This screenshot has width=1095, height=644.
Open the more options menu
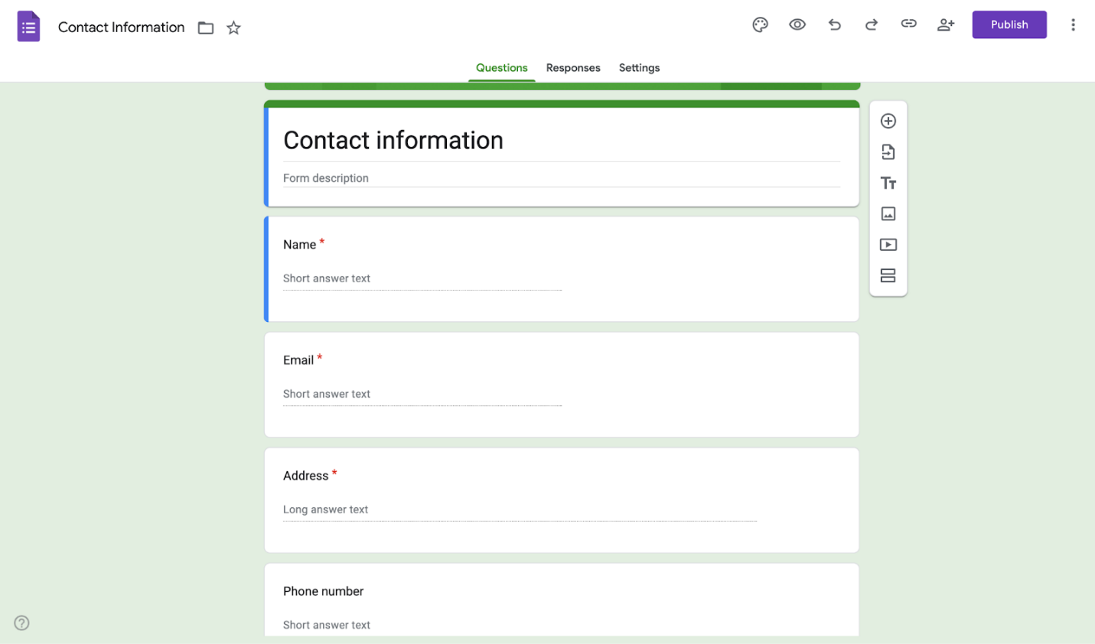point(1073,24)
